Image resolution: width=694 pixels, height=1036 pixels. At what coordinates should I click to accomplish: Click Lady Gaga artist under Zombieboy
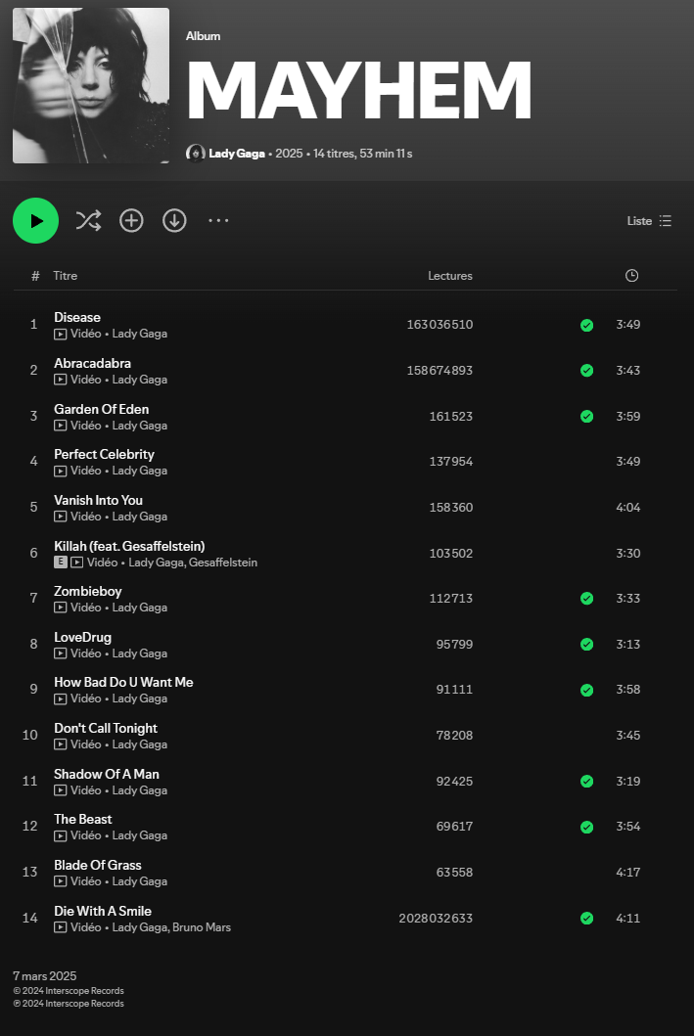(x=139, y=608)
